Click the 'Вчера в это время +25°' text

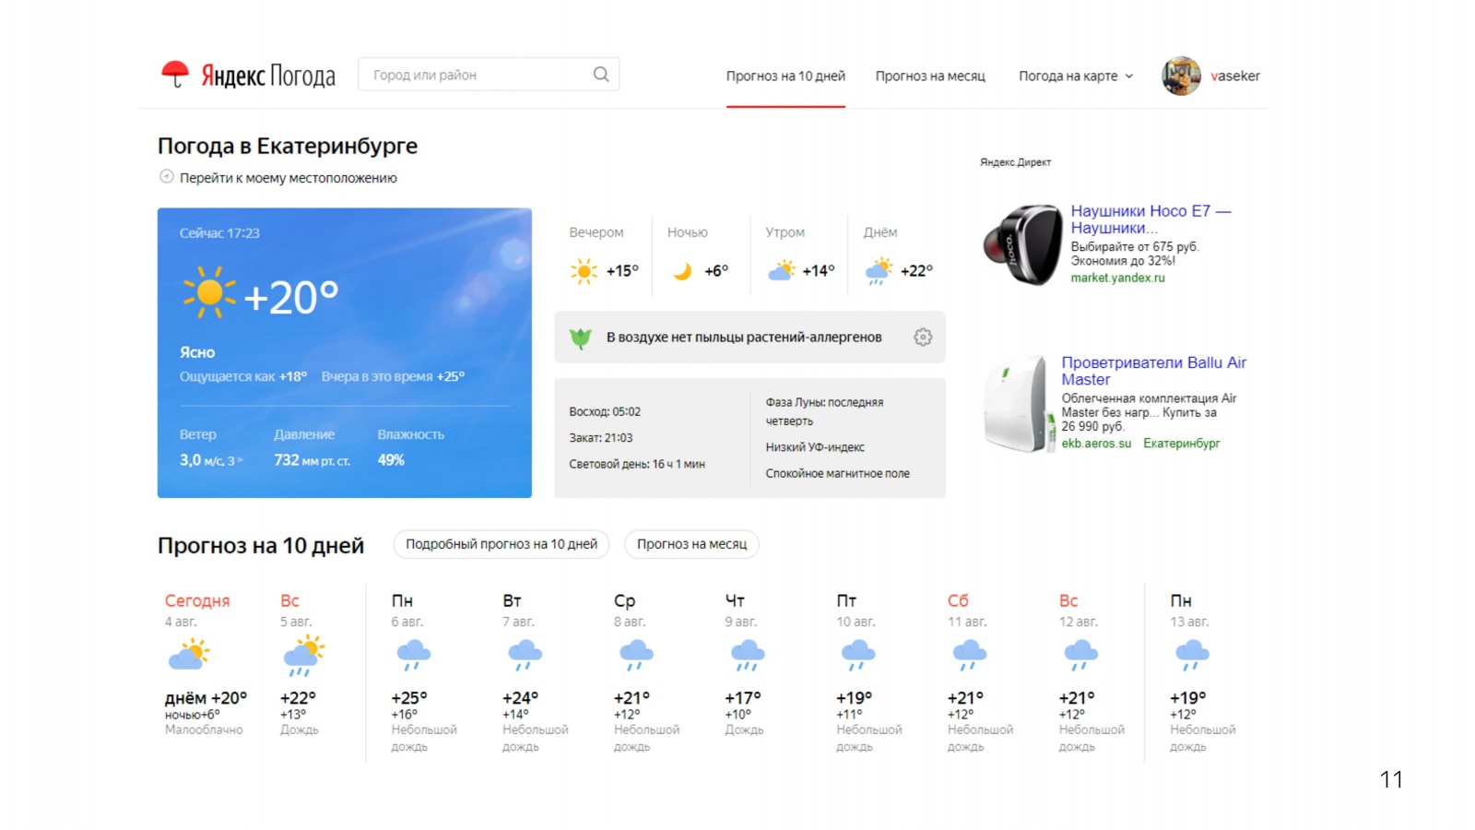tap(393, 376)
